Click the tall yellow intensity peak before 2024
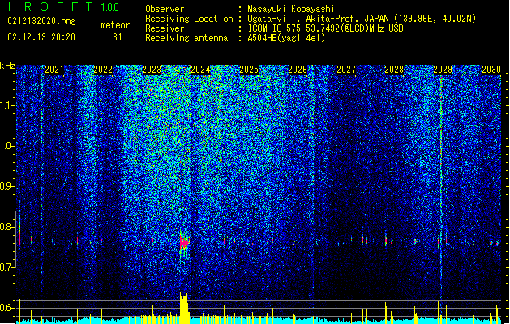This screenshot has width=510, height=324. tap(184, 308)
